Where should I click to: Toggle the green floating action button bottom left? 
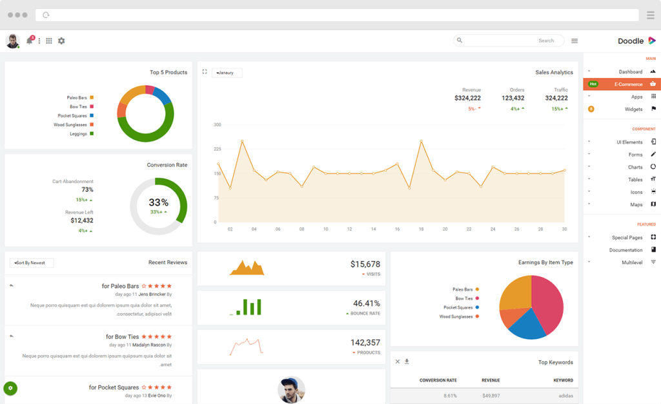click(x=11, y=389)
